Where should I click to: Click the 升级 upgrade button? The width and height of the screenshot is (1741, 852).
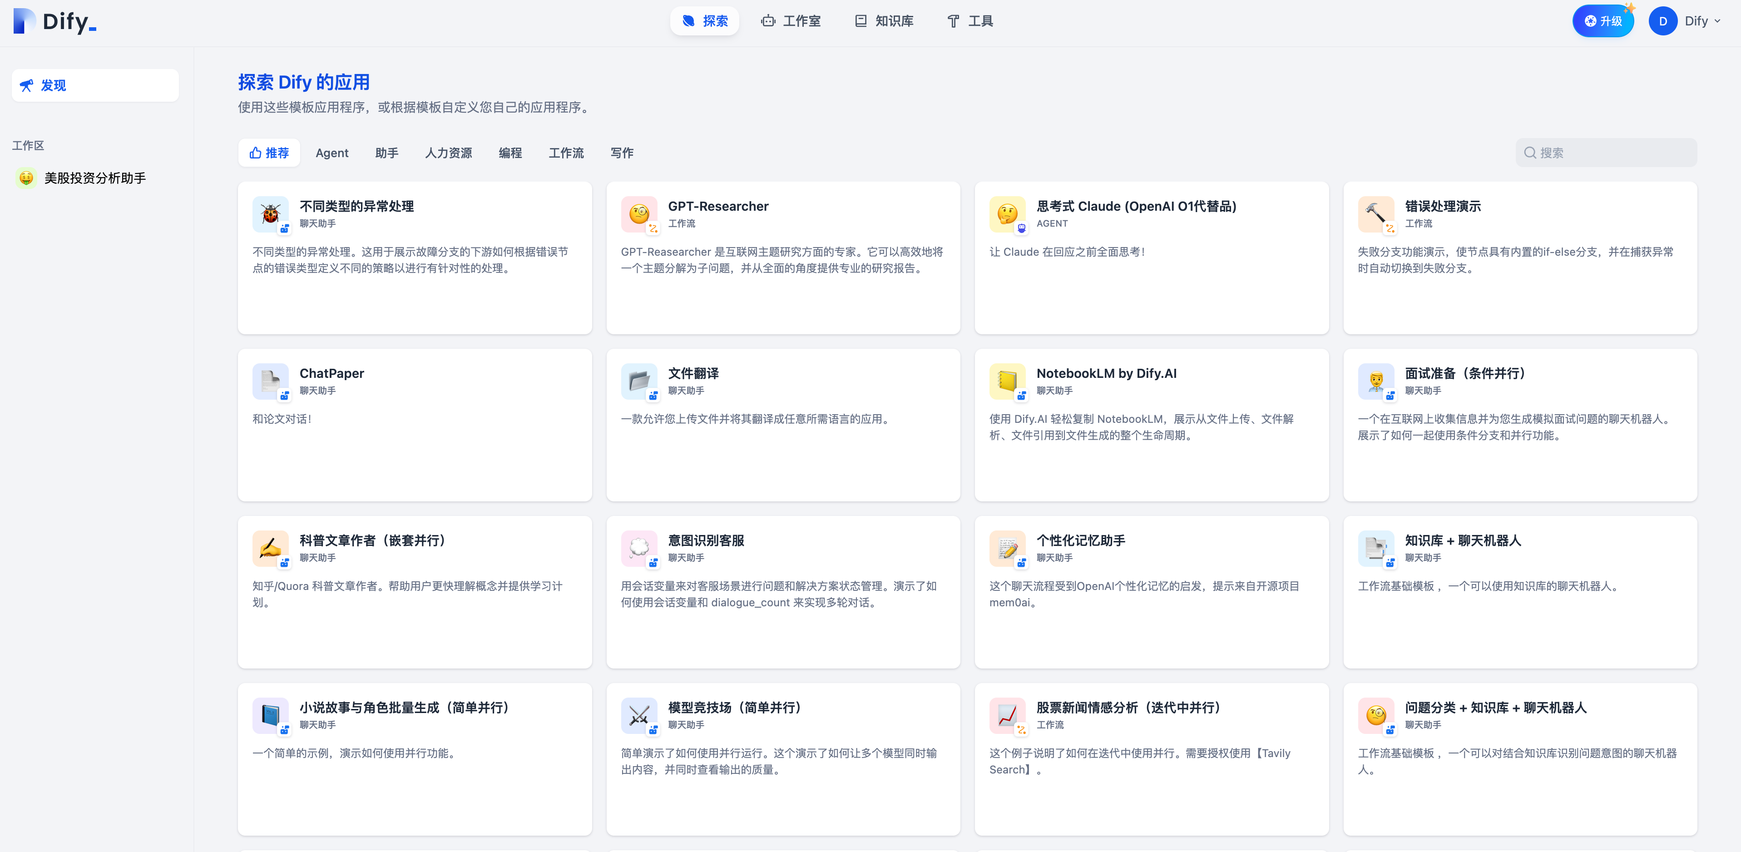[x=1603, y=21]
